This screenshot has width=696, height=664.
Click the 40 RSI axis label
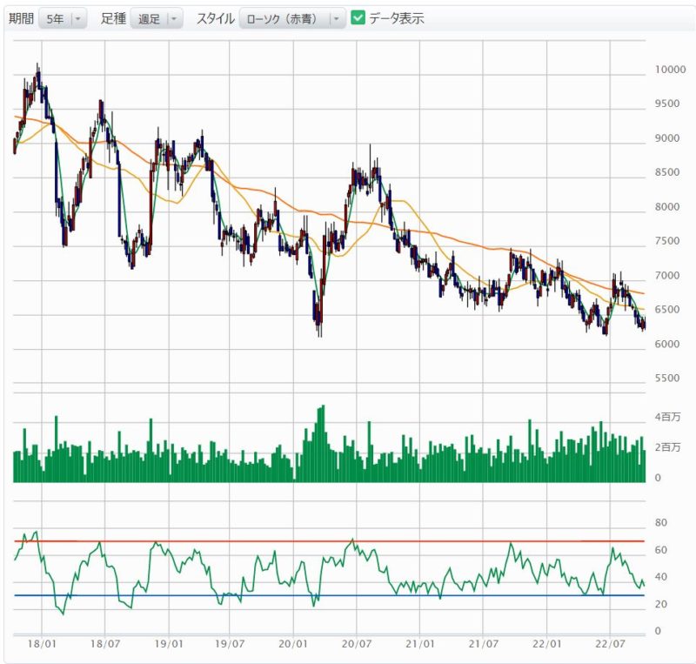[661, 577]
